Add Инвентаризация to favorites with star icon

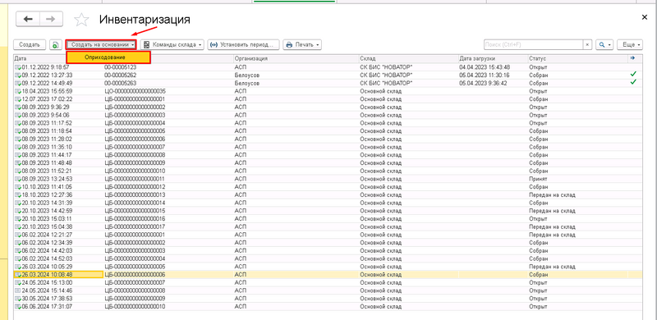click(81, 19)
